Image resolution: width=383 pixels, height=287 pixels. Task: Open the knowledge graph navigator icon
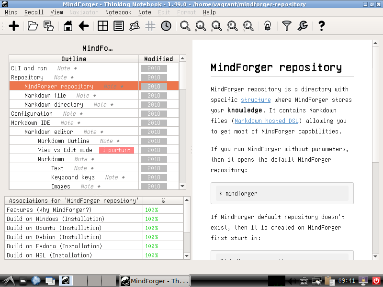coord(135,26)
